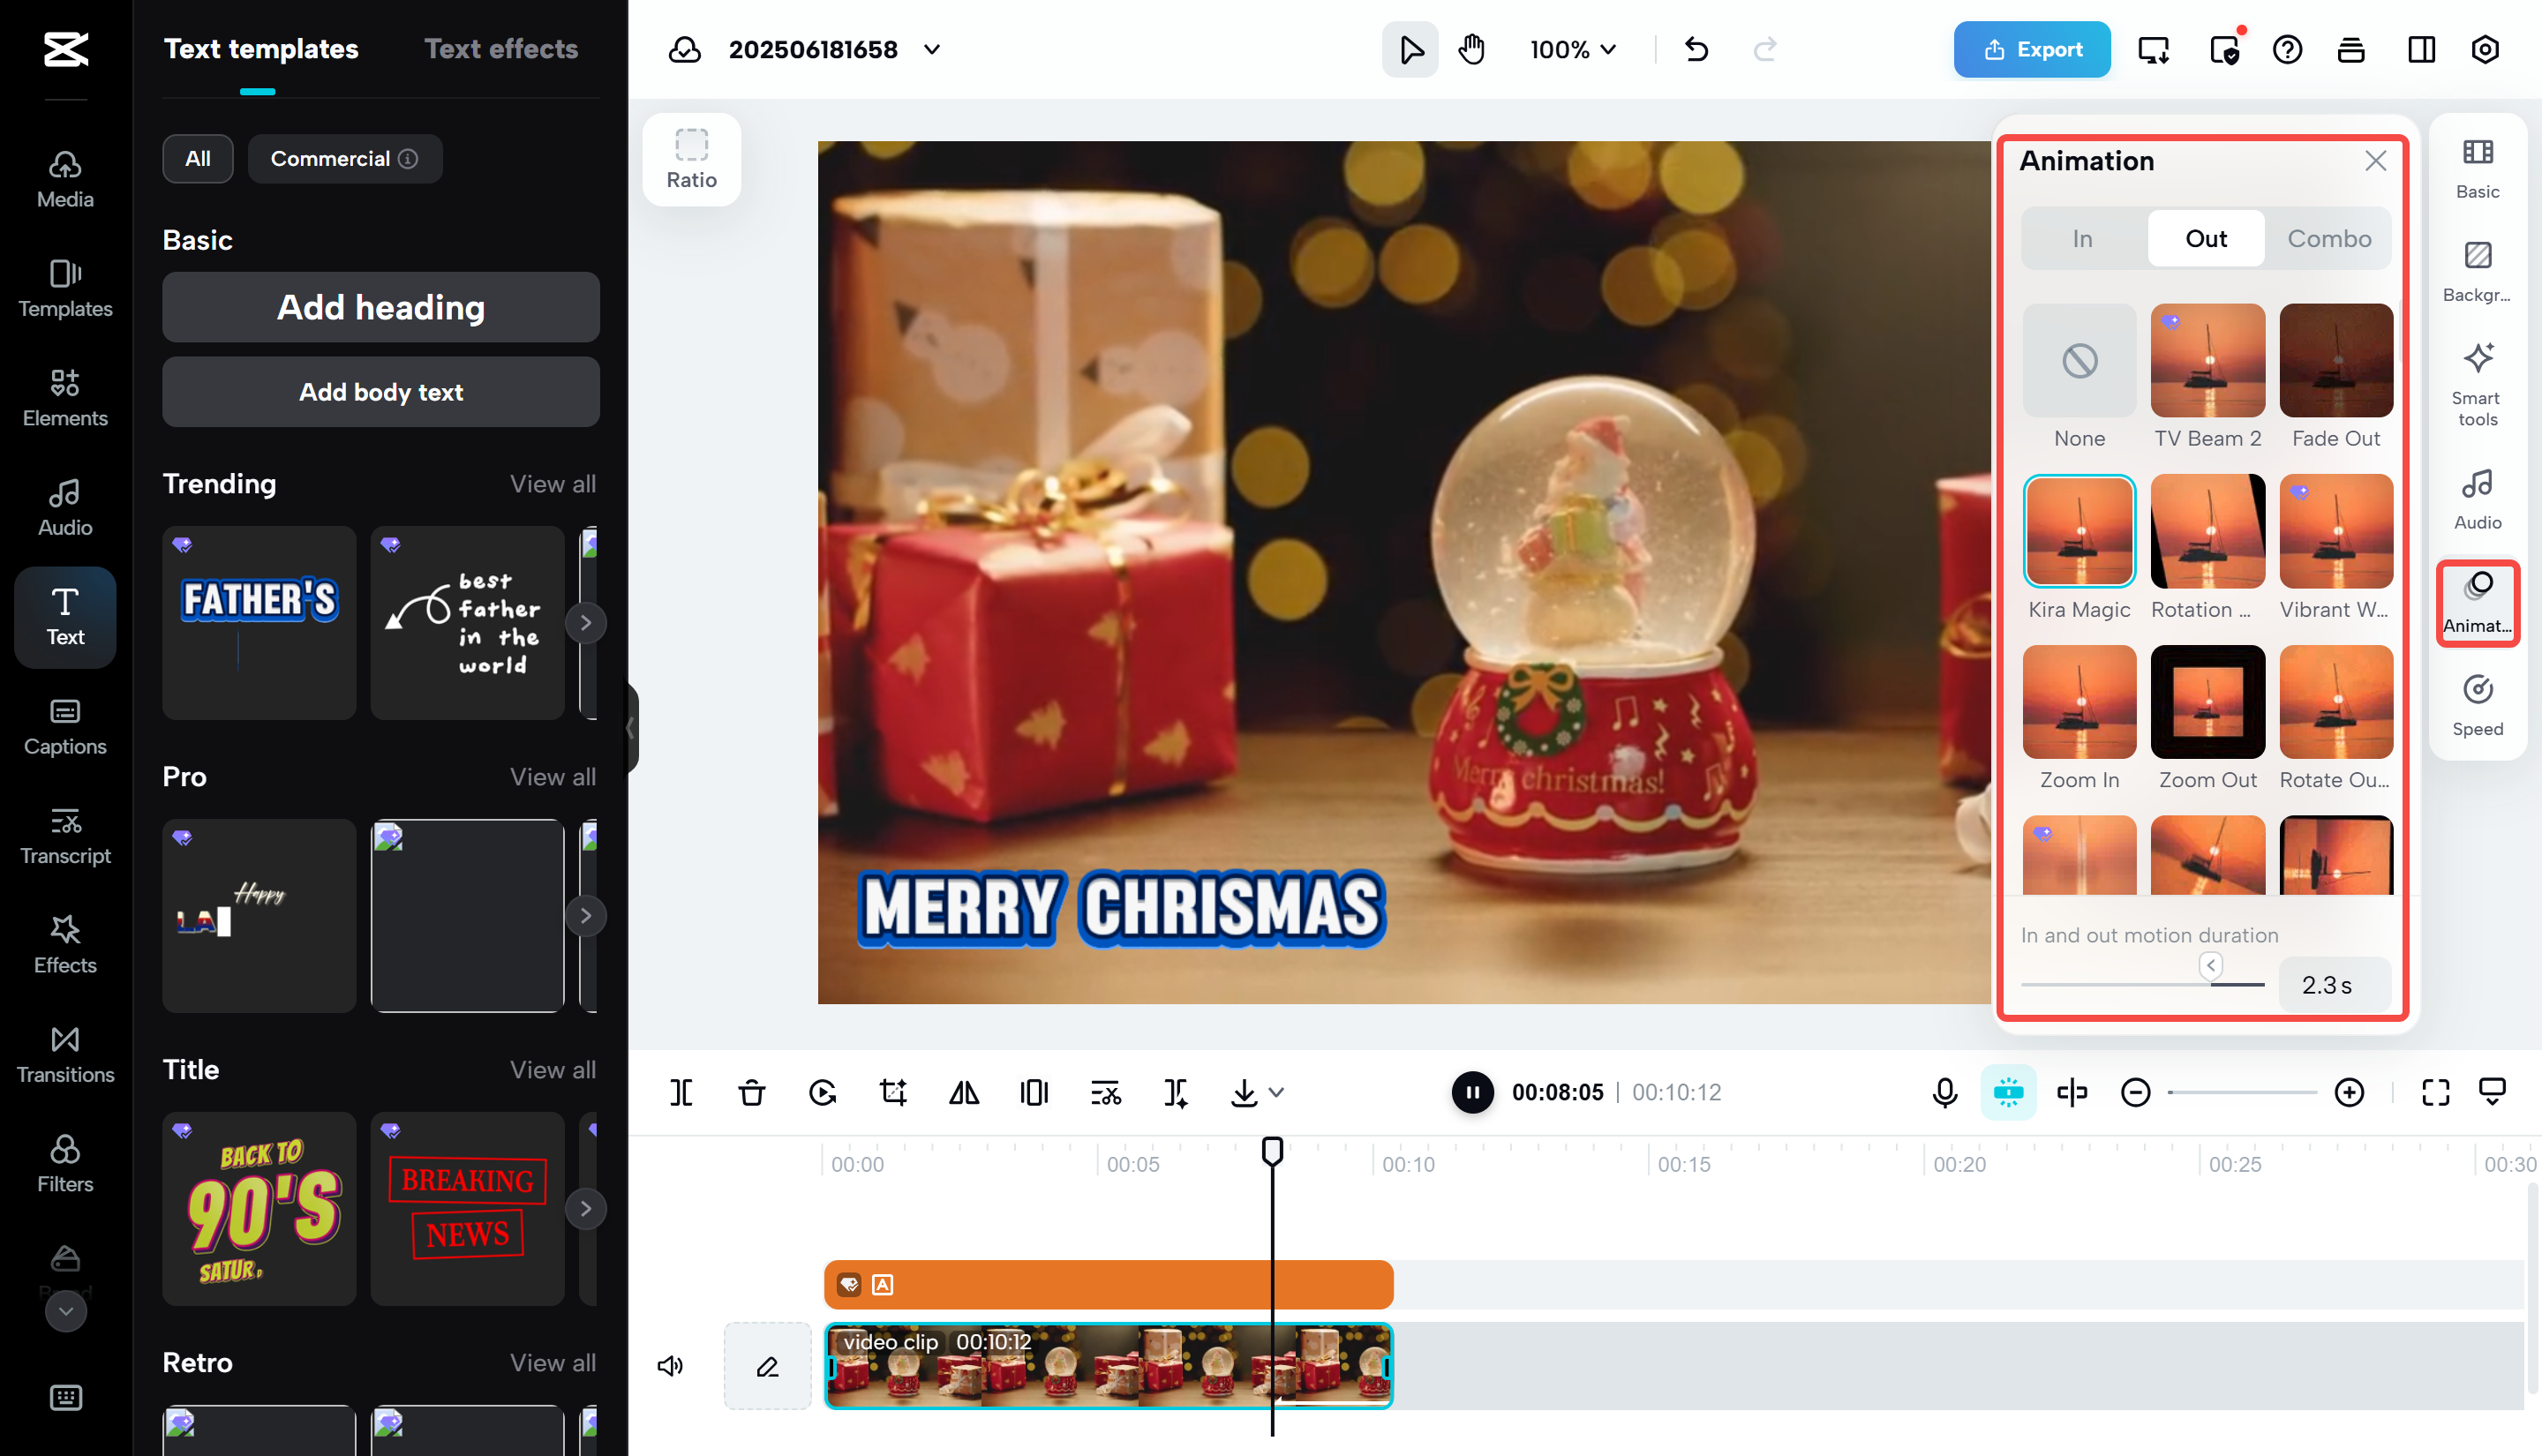Screen dimensions: 2542x1456
Task: Open the Captions panel
Action: tap(64, 727)
